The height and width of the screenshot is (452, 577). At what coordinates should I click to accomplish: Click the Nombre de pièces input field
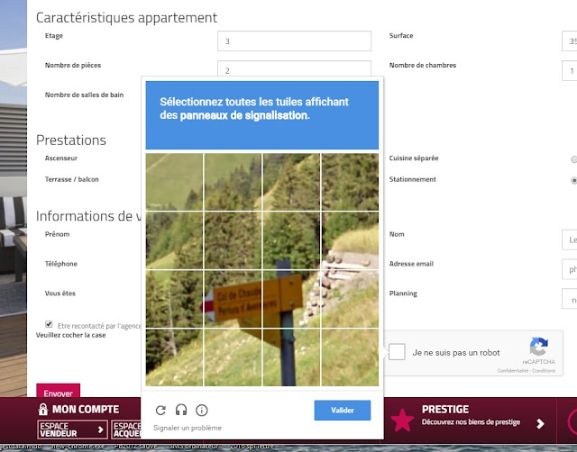(294, 69)
